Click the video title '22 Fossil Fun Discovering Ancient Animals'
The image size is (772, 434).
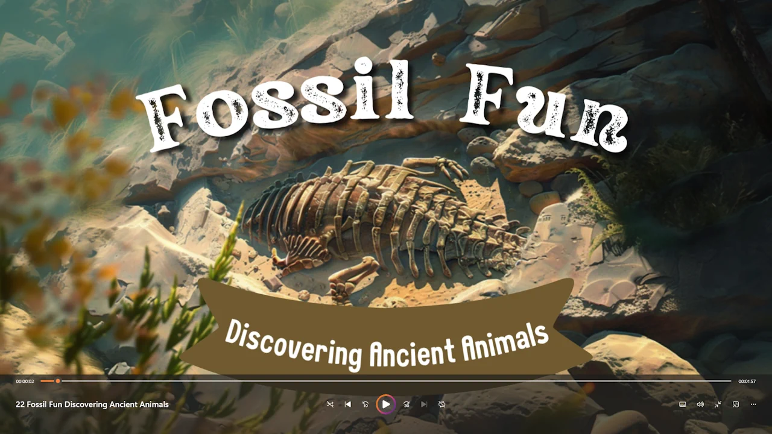(x=92, y=404)
